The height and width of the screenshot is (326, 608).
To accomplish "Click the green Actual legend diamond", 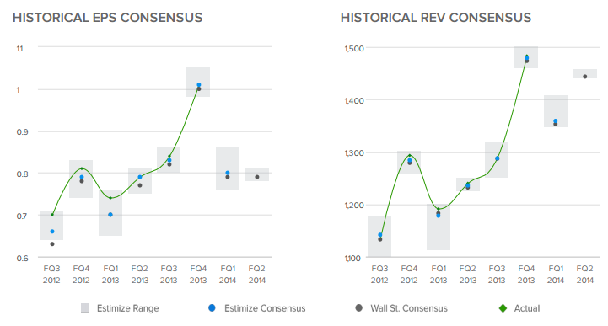I will (x=503, y=308).
